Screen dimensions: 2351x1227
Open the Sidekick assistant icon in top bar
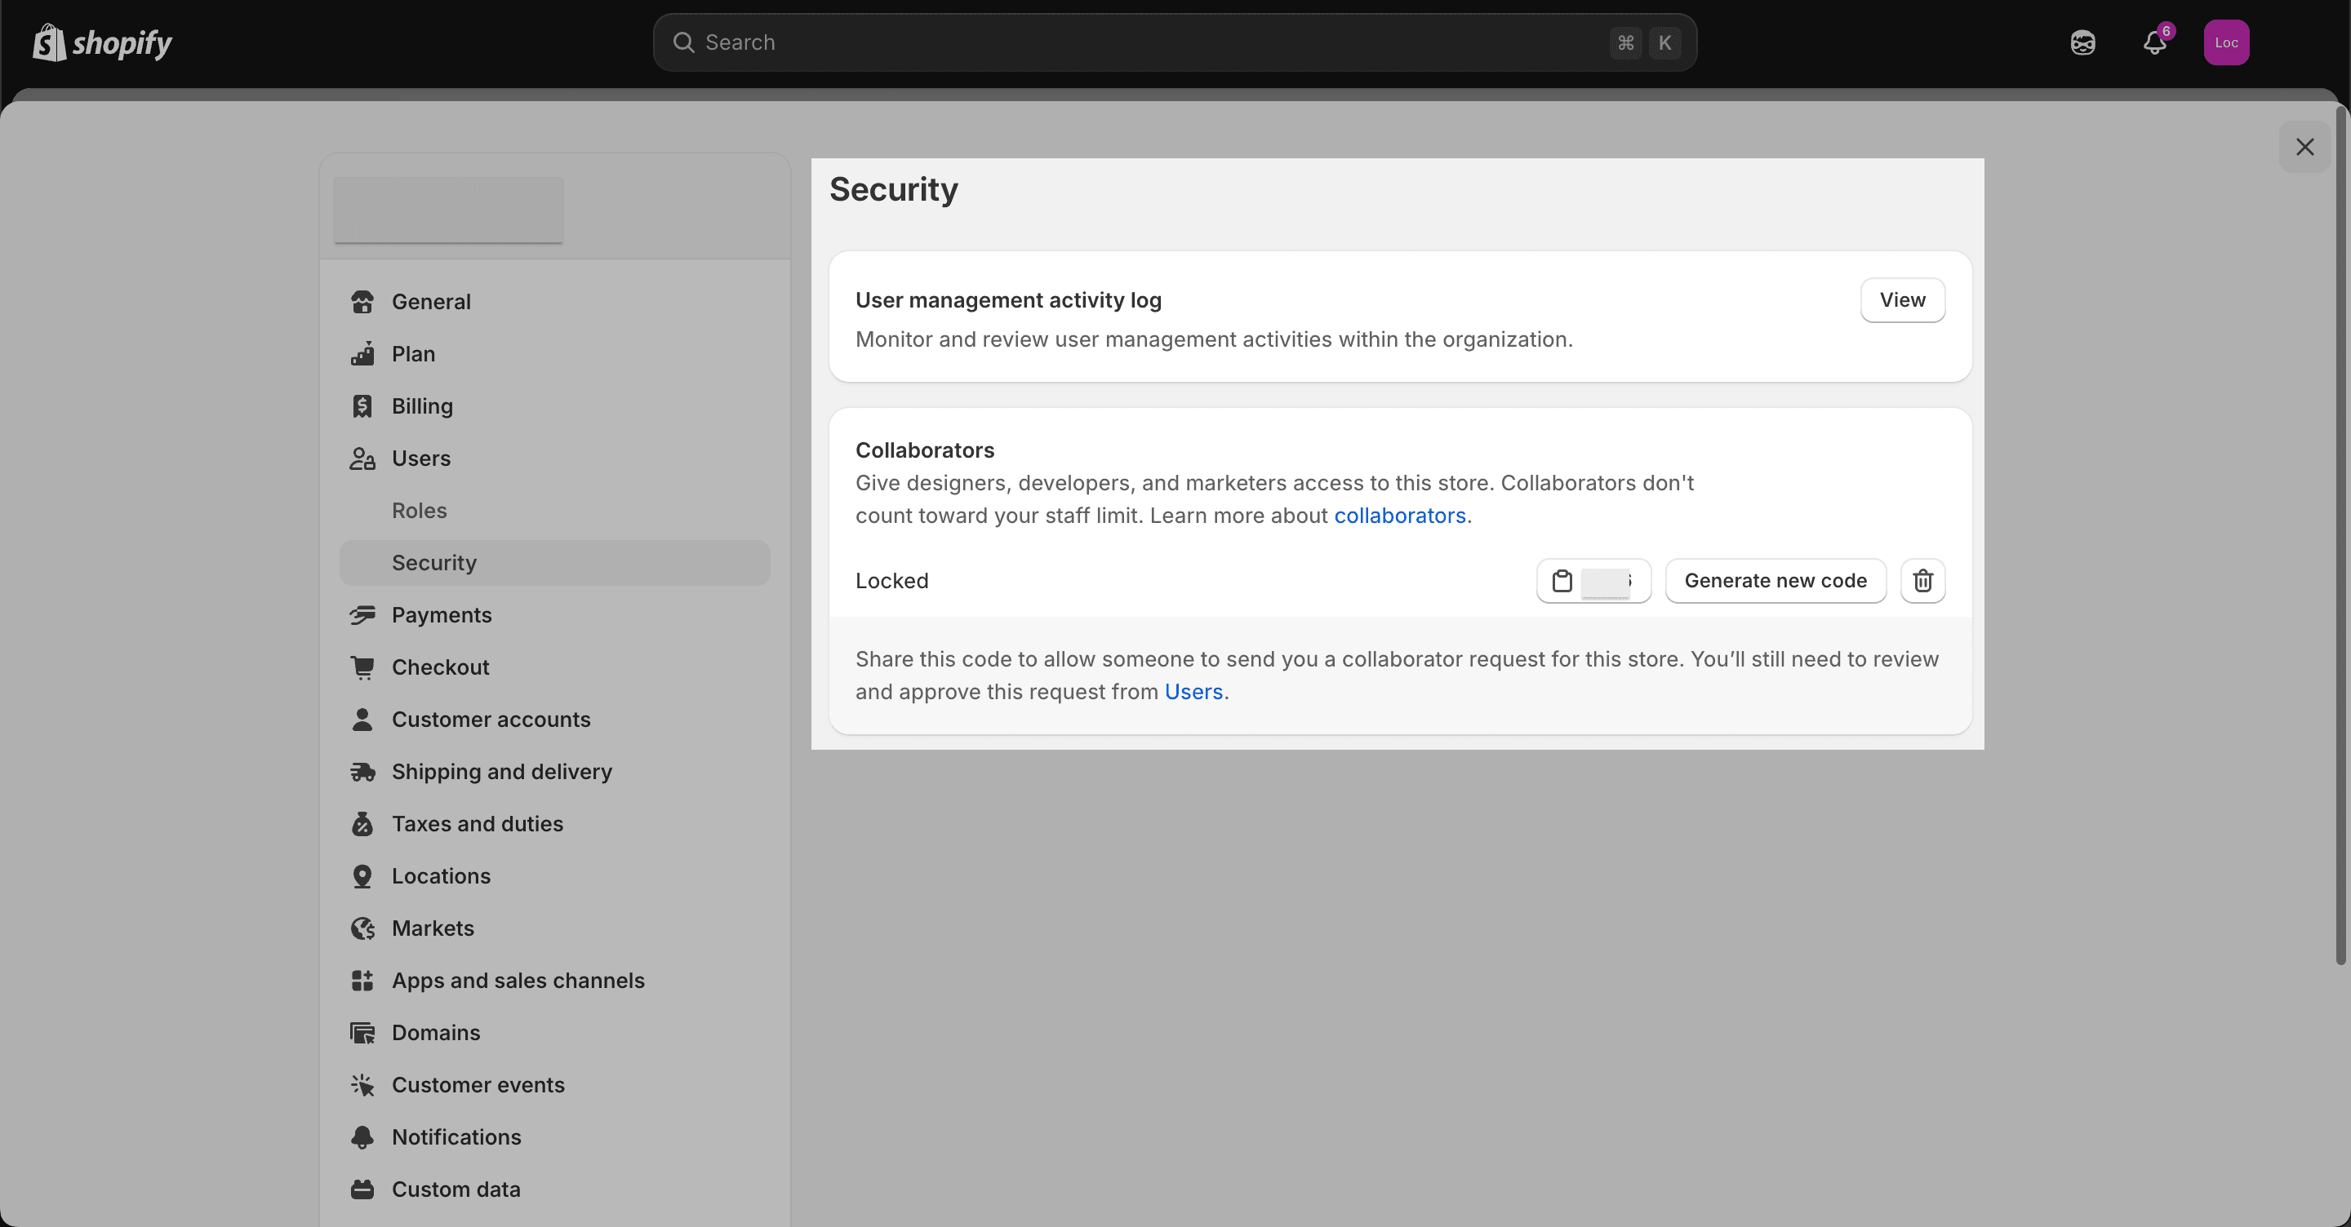click(x=2082, y=42)
